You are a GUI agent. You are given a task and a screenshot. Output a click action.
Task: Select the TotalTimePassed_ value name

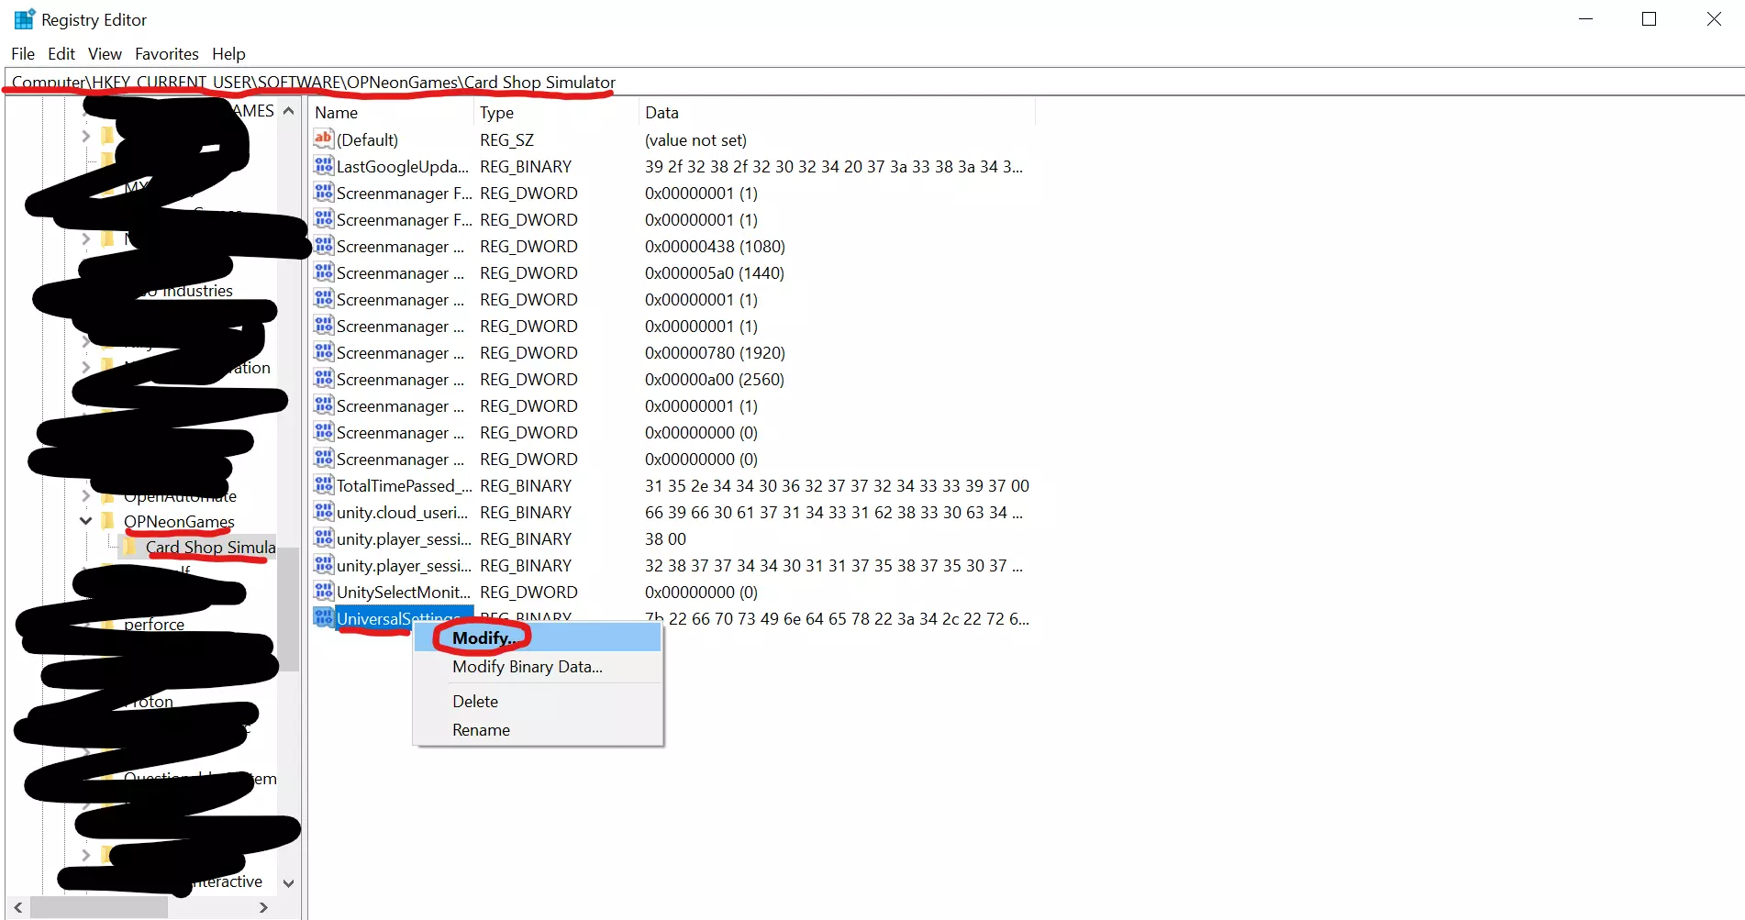point(404,485)
